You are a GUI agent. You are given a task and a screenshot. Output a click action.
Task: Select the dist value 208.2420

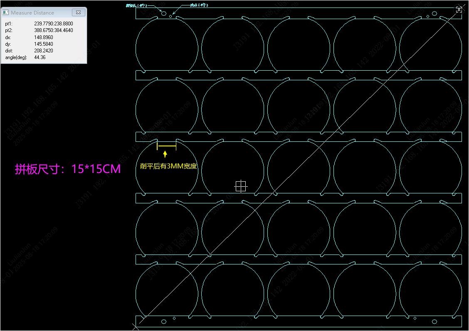click(44, 51)
